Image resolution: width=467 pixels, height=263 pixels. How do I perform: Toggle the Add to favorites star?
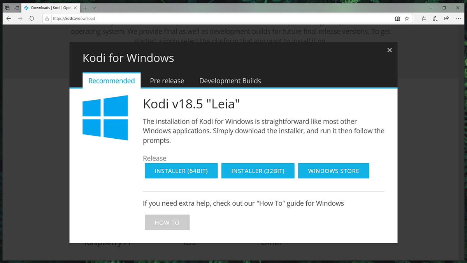tap(407, 18)
